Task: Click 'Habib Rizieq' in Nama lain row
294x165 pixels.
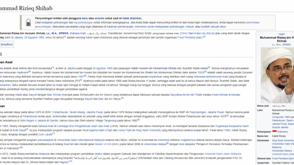Action: point(279,136)
